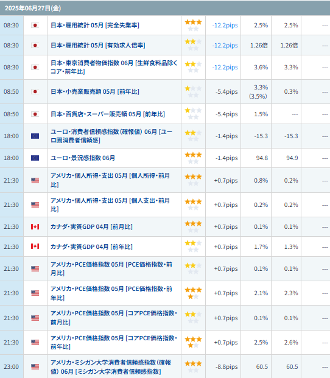Click 08:50 time cell for 小売業販売額
The width and height of the screenshot is (330, 378).
click(x=11, y=91)
